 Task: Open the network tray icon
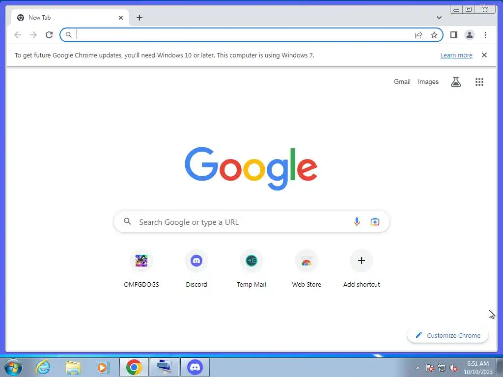(442, 368)
